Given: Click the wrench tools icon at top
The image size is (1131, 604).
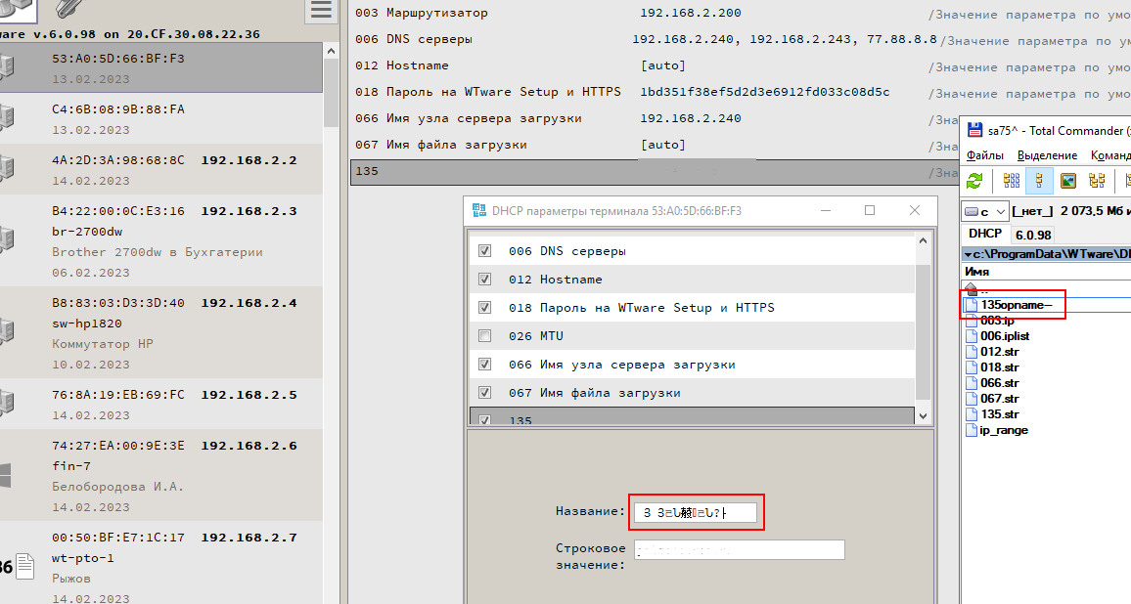Looking at the screenshot, I should pyautogui.click(x=67, y=10).
